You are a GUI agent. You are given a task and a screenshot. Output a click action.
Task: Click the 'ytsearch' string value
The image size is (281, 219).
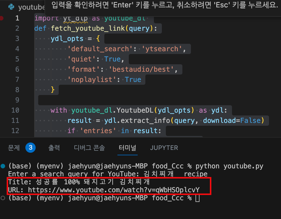click(x=162, y=49)
